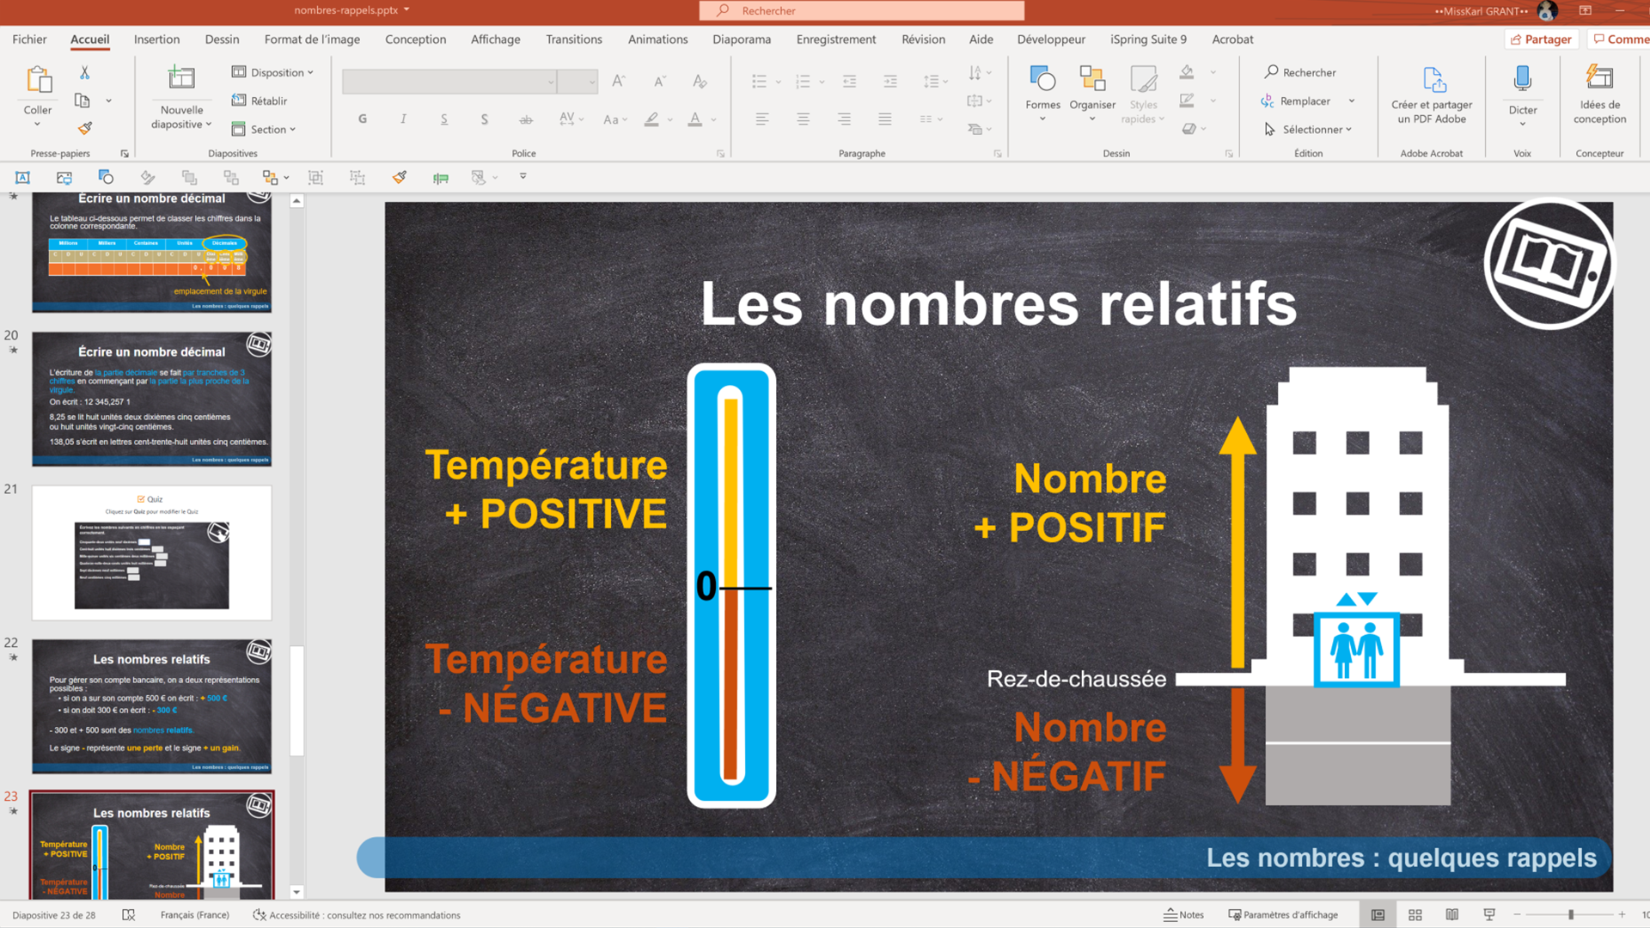Toggle underline formatting
The width and height of the screenshot is (1650, 928).
pos(444,119)
